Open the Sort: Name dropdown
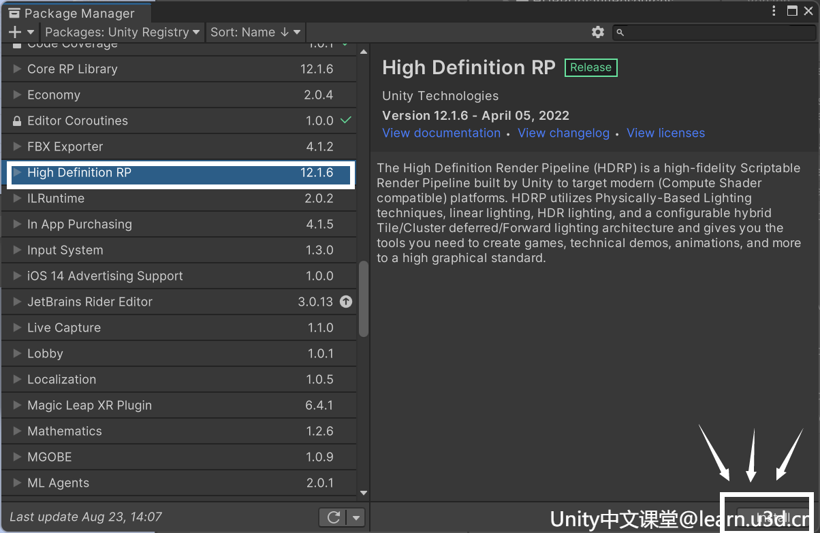Image resolution: width=820 pixels, height=533 pixels. pos(255,32)
